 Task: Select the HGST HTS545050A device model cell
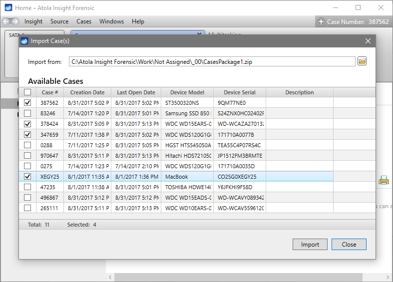tap(187, 145)
